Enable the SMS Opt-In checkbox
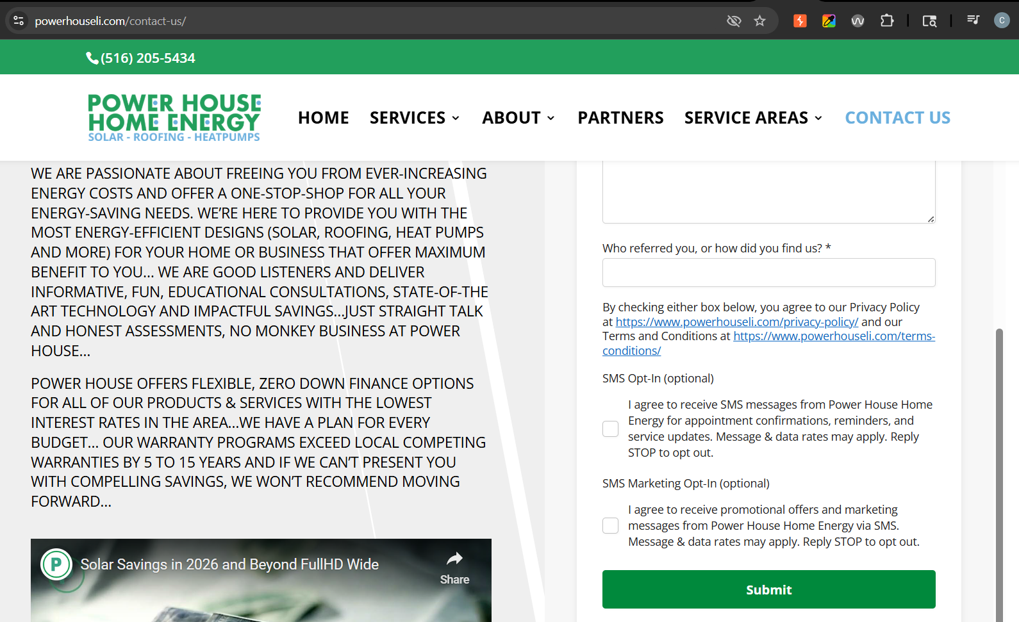 click(611, 429)
